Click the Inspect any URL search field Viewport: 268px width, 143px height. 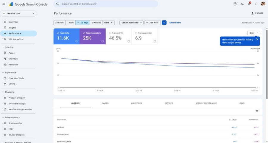click(106, 4)
